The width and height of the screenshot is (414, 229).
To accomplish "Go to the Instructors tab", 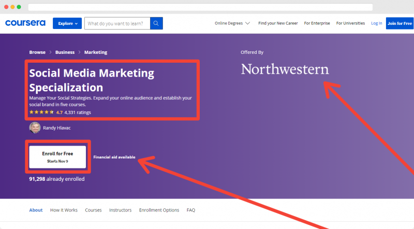I will click(121, 210).
